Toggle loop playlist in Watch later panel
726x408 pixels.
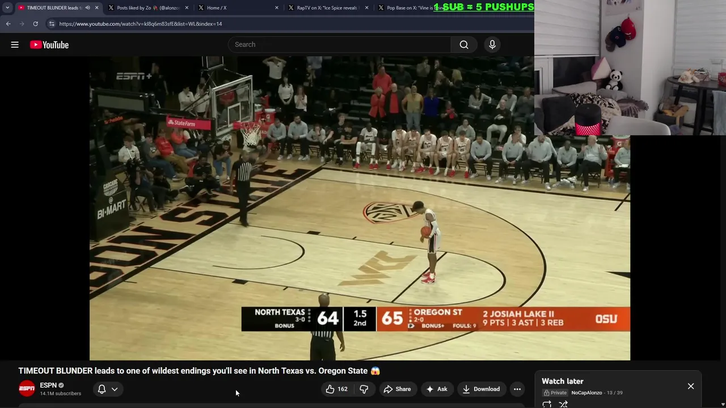click(547, 404)
